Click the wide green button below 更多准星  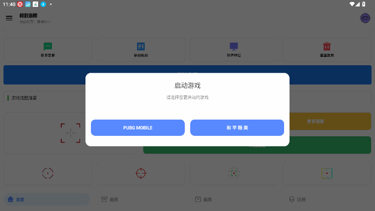coord(257,145)
